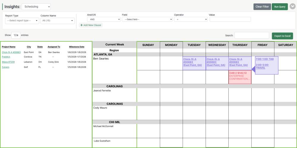297x148 pixels.
Task: Click Export to Excel button
Action: [x=282, y=36]
